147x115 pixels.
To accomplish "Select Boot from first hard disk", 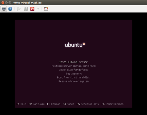I will [73, 78].
